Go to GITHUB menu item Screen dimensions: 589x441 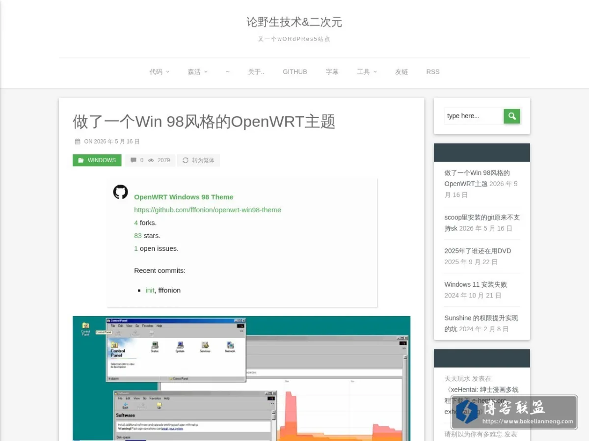click(295, 72)
